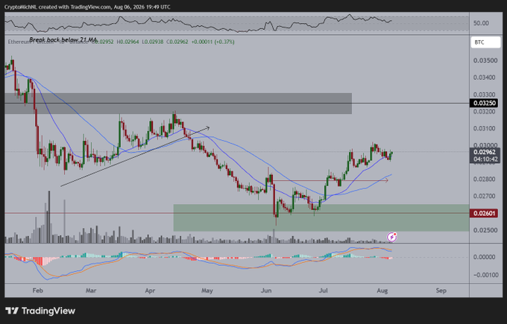Click the Close value C0.02962 in legend
The image size is (507, 324).
177,42
